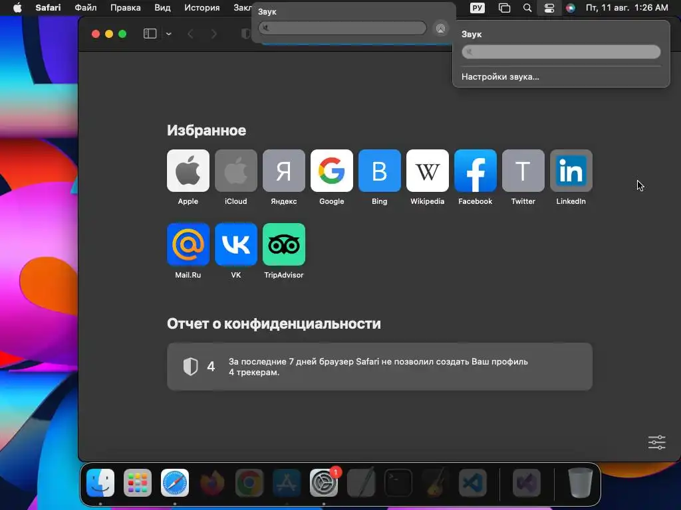This screenshot has height=510, width=681.
Task: Open the Apple menu
Action: (17, 8)
